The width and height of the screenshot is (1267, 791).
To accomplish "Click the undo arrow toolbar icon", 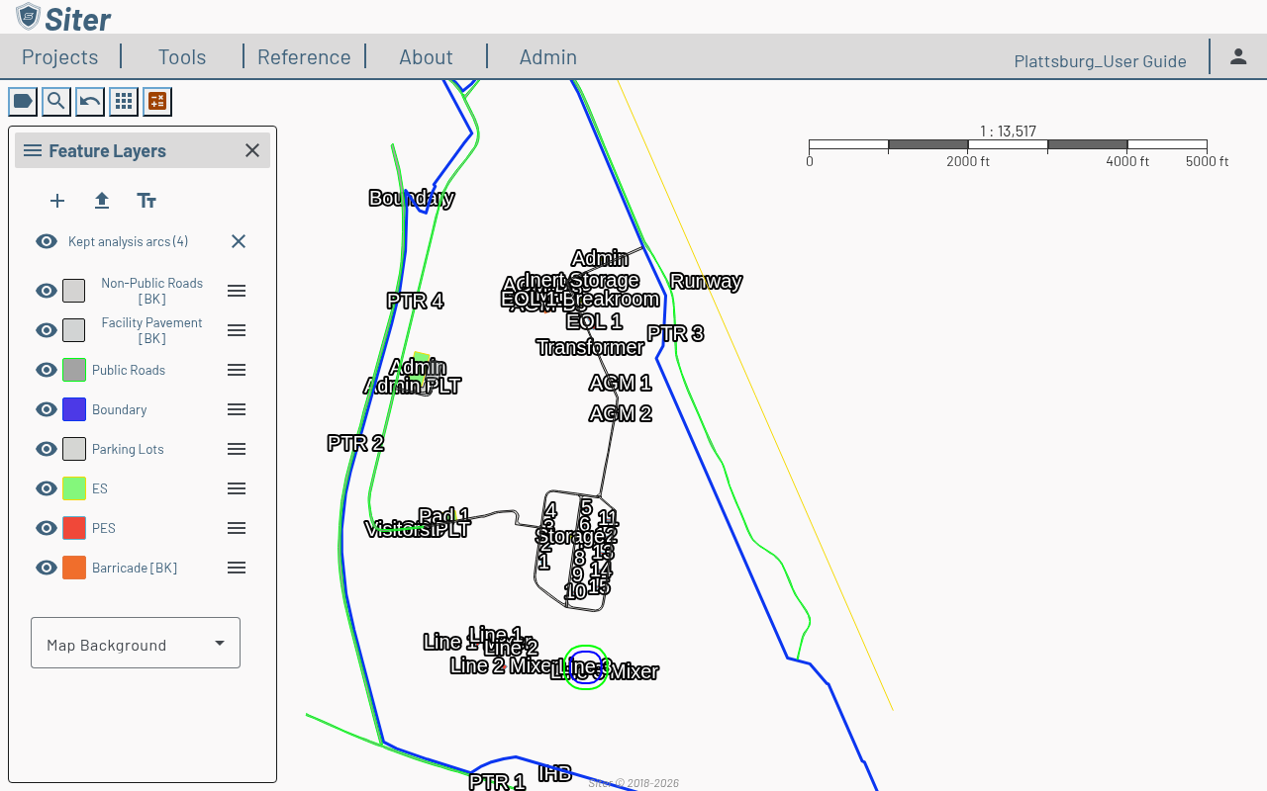I will click(90, 101).
